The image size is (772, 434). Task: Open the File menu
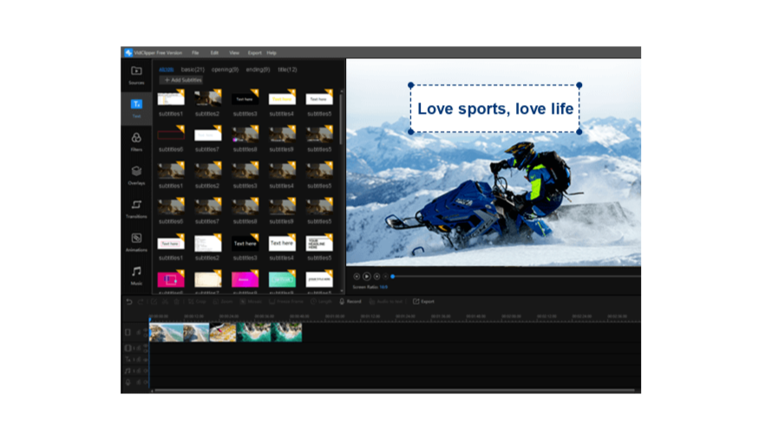pyautogui.click(x=195, y=53)
